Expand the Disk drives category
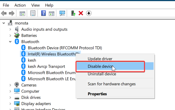This screenshot has width=175, height=110. click(x=10, y=97)
